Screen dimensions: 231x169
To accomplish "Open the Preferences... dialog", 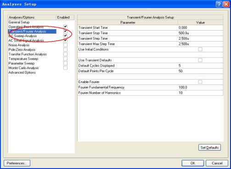I will (17, 163).
